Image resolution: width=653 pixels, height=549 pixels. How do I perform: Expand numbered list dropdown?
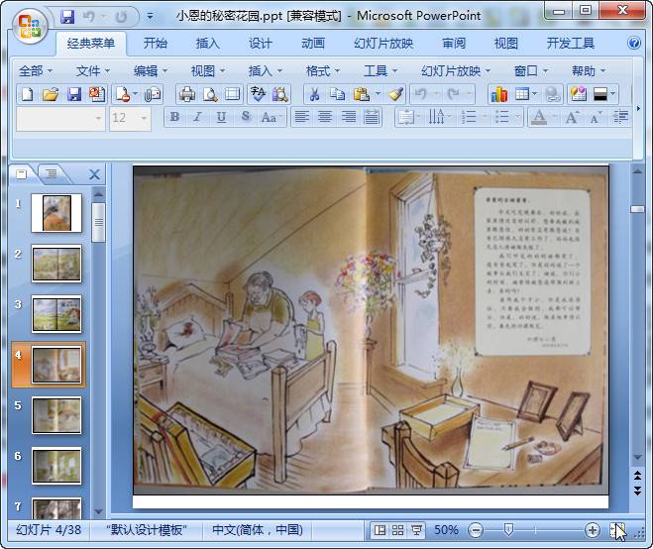pyautogui.click(x=485, y=117)
